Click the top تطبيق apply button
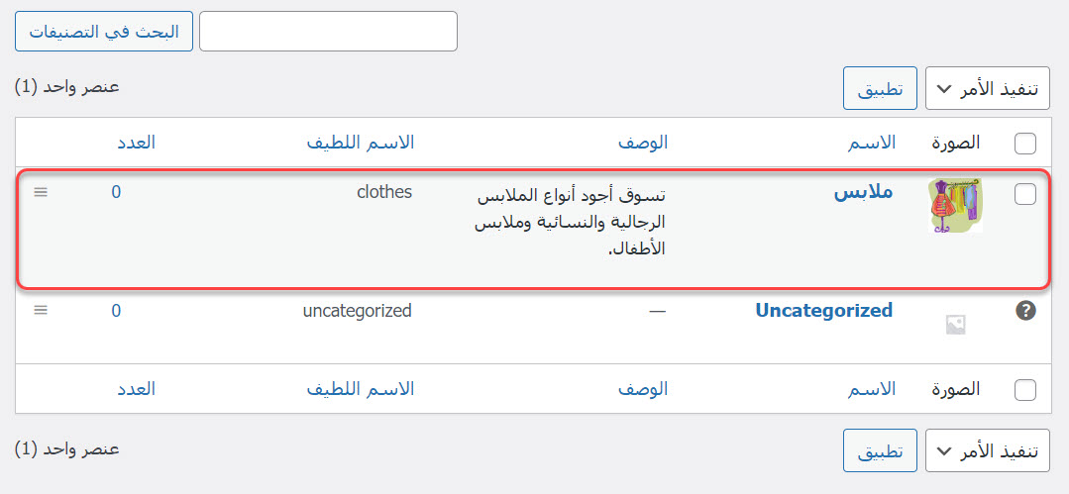The width and height of the screenshot is (1069, 494). click(880, 89)
